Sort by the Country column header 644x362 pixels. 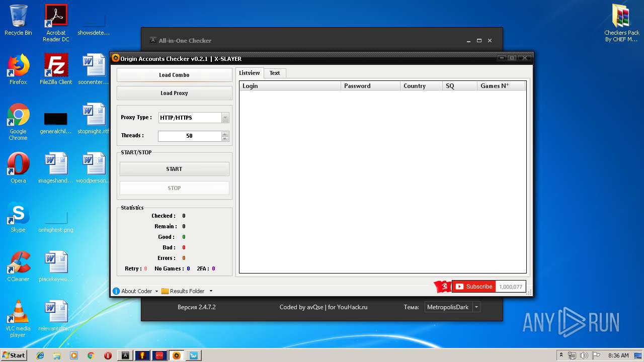(x=422, y=86)
